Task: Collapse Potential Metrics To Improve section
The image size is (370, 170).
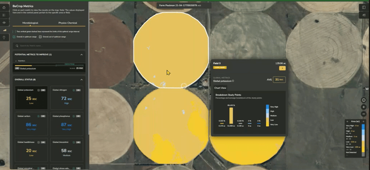Action: [81, 55]
